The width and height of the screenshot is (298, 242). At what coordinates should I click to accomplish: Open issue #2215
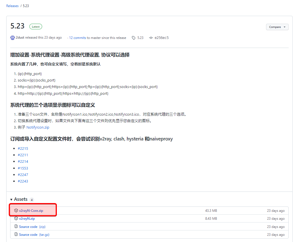tap(23, 148)
